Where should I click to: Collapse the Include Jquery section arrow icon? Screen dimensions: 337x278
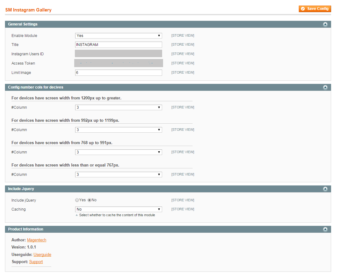pos(325,189)
